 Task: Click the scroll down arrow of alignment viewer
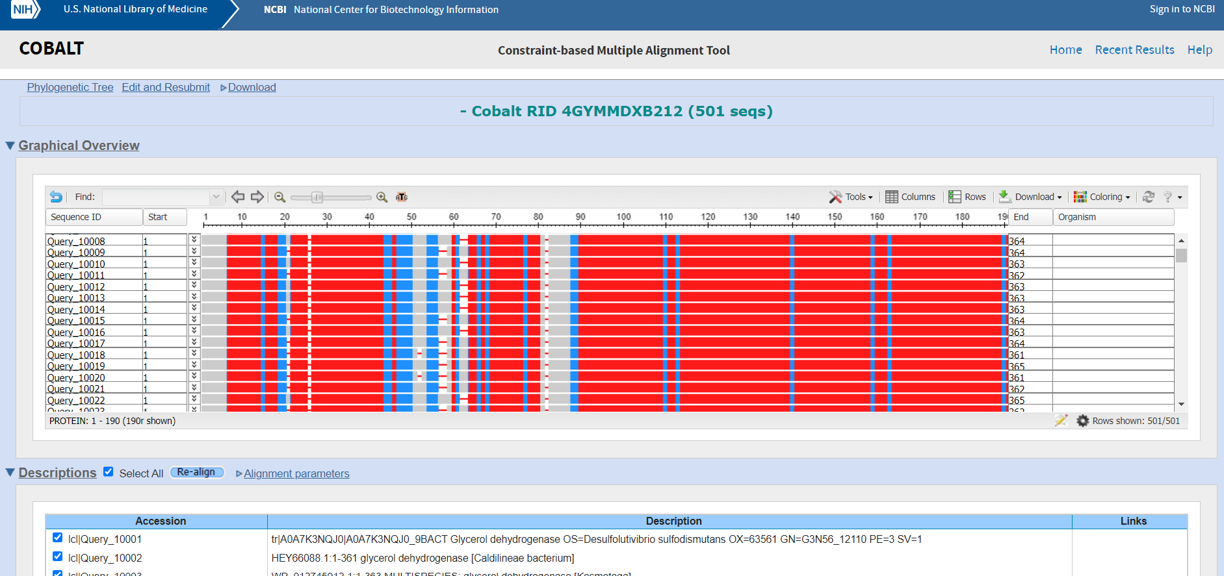tap(1181, 405)
